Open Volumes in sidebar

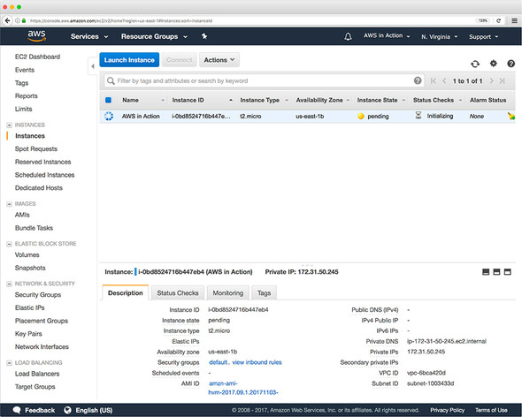click(27, 254)
